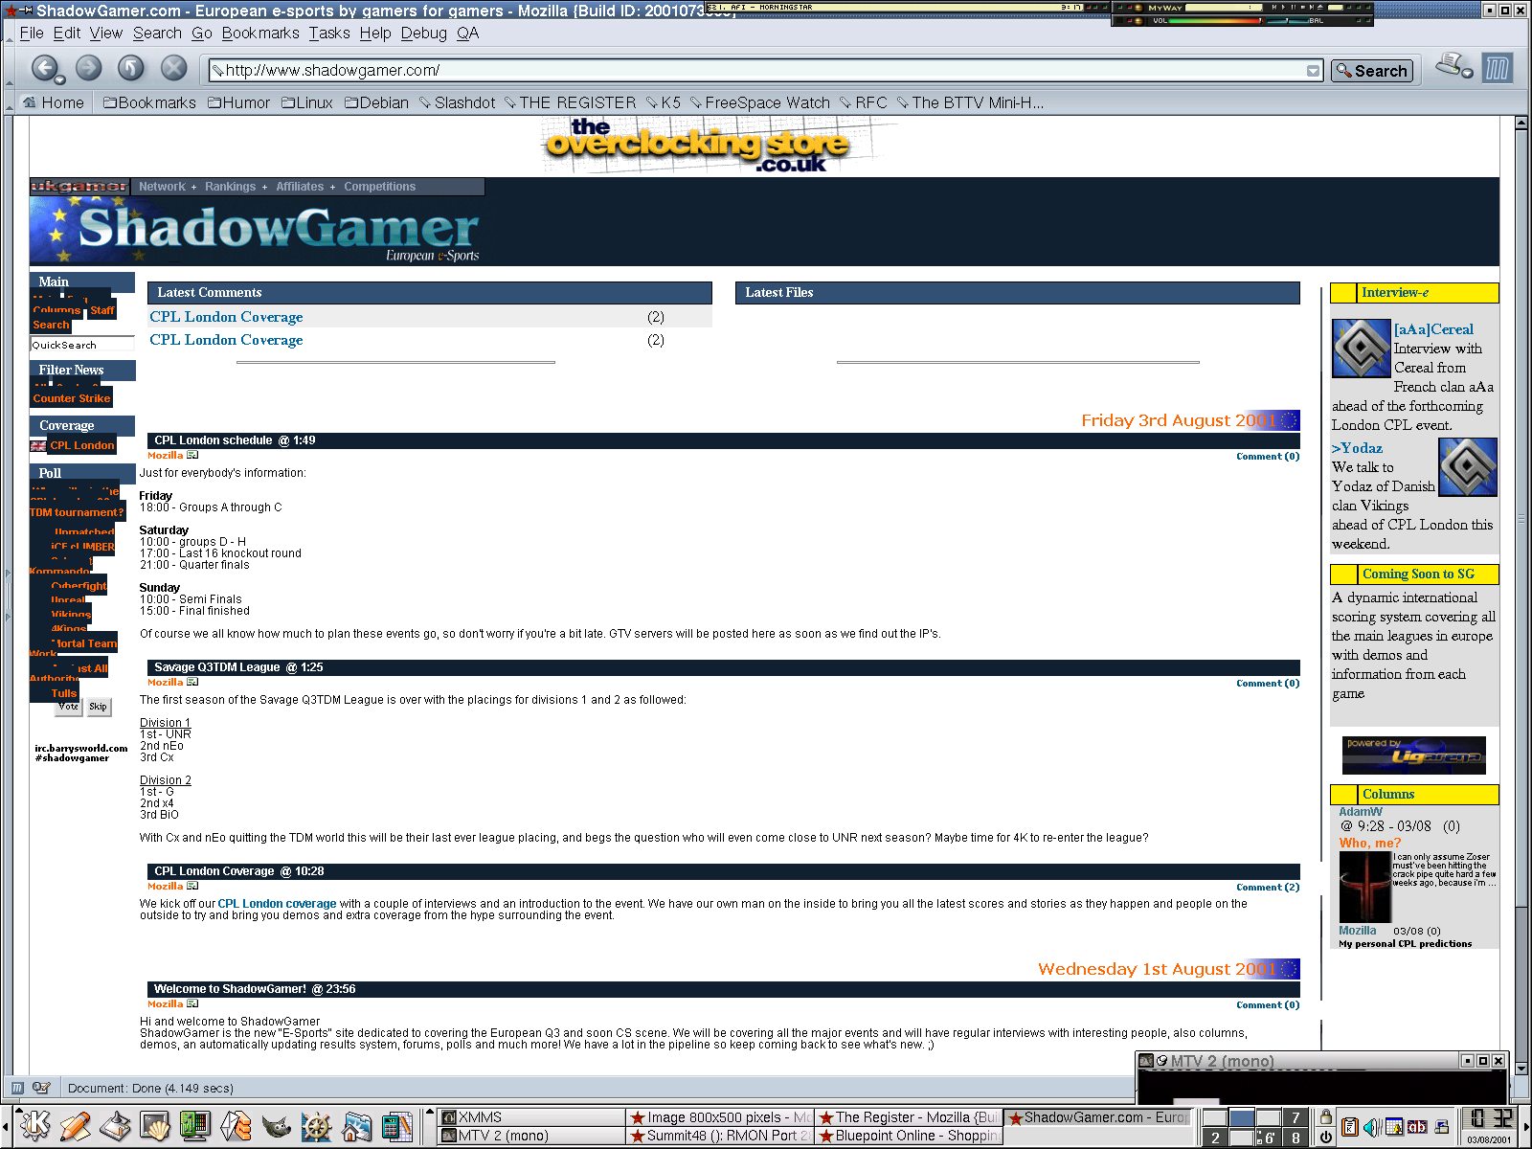Click the lock screen padlock icon

click(1325, 1116)
